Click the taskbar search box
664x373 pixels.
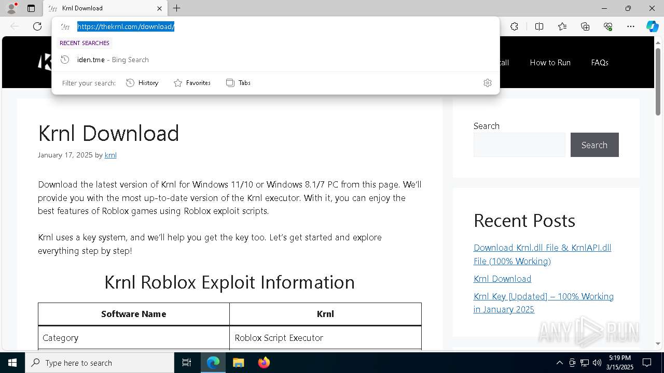(100, 363)
